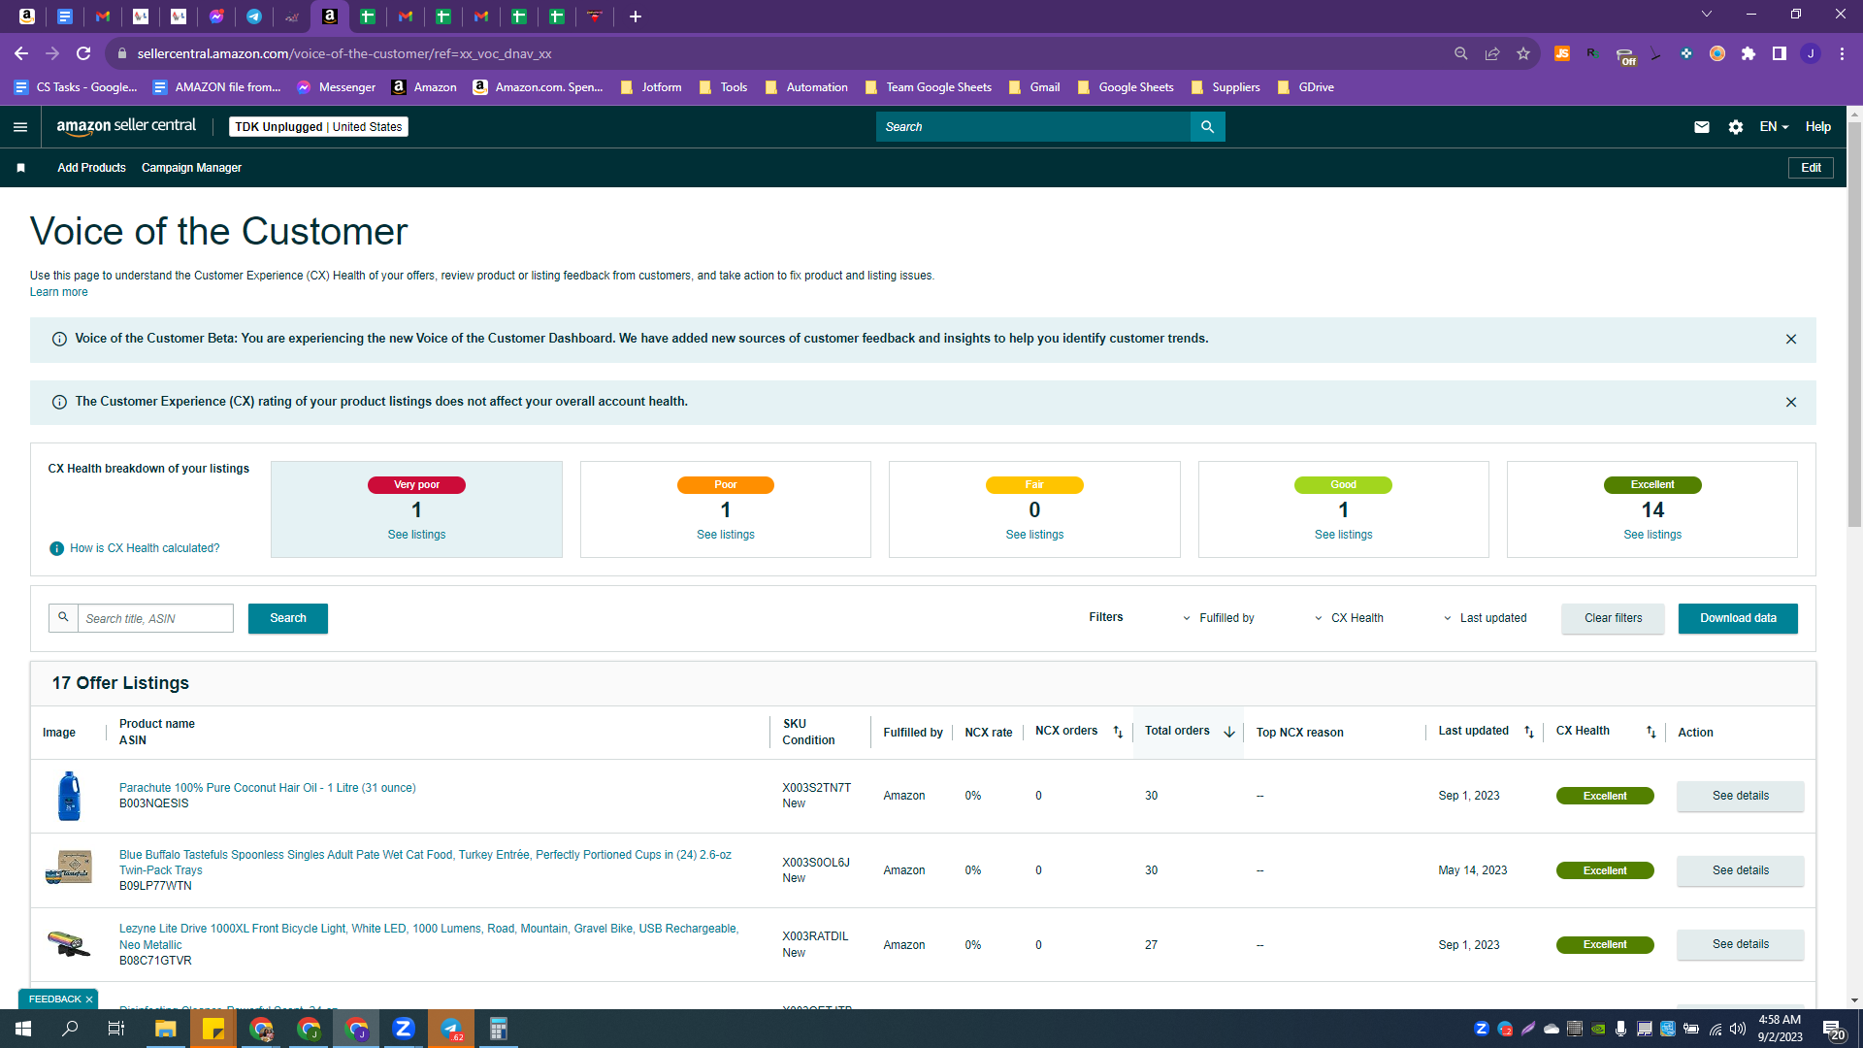1863x1048 pixels.
Task: Open How is CX Health calculated link
Action: [x=145, y=548]
